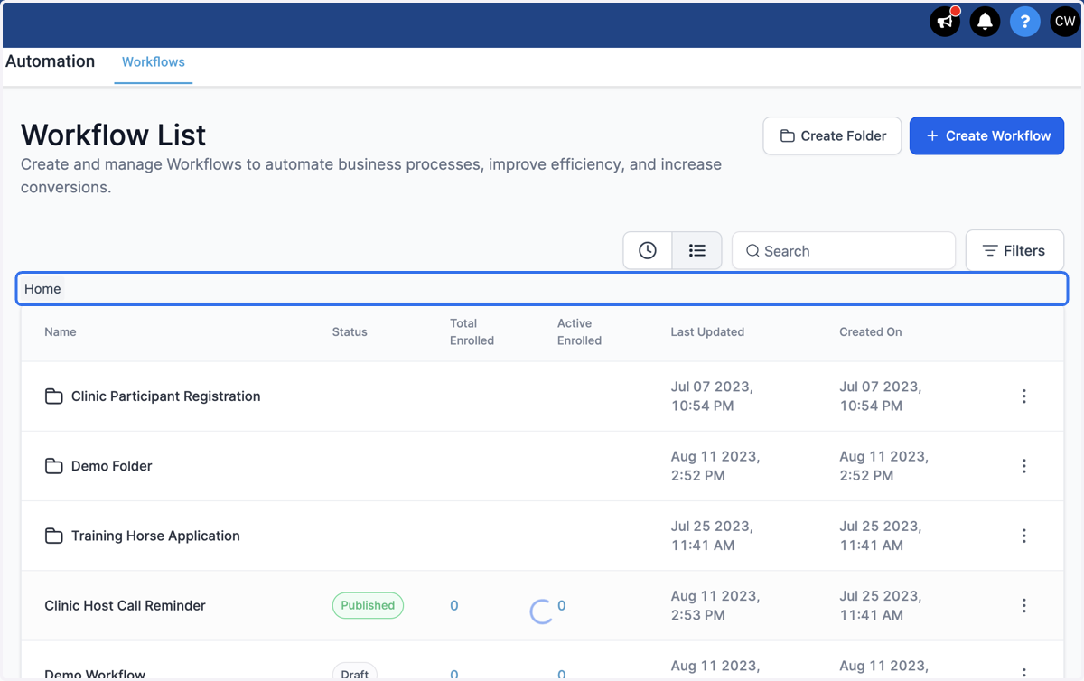Switch to the recent clock view

coord(648,251)
